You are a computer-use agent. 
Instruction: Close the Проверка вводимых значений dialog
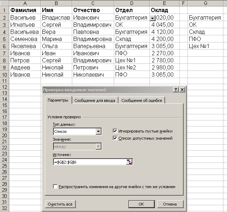point(182,90)
